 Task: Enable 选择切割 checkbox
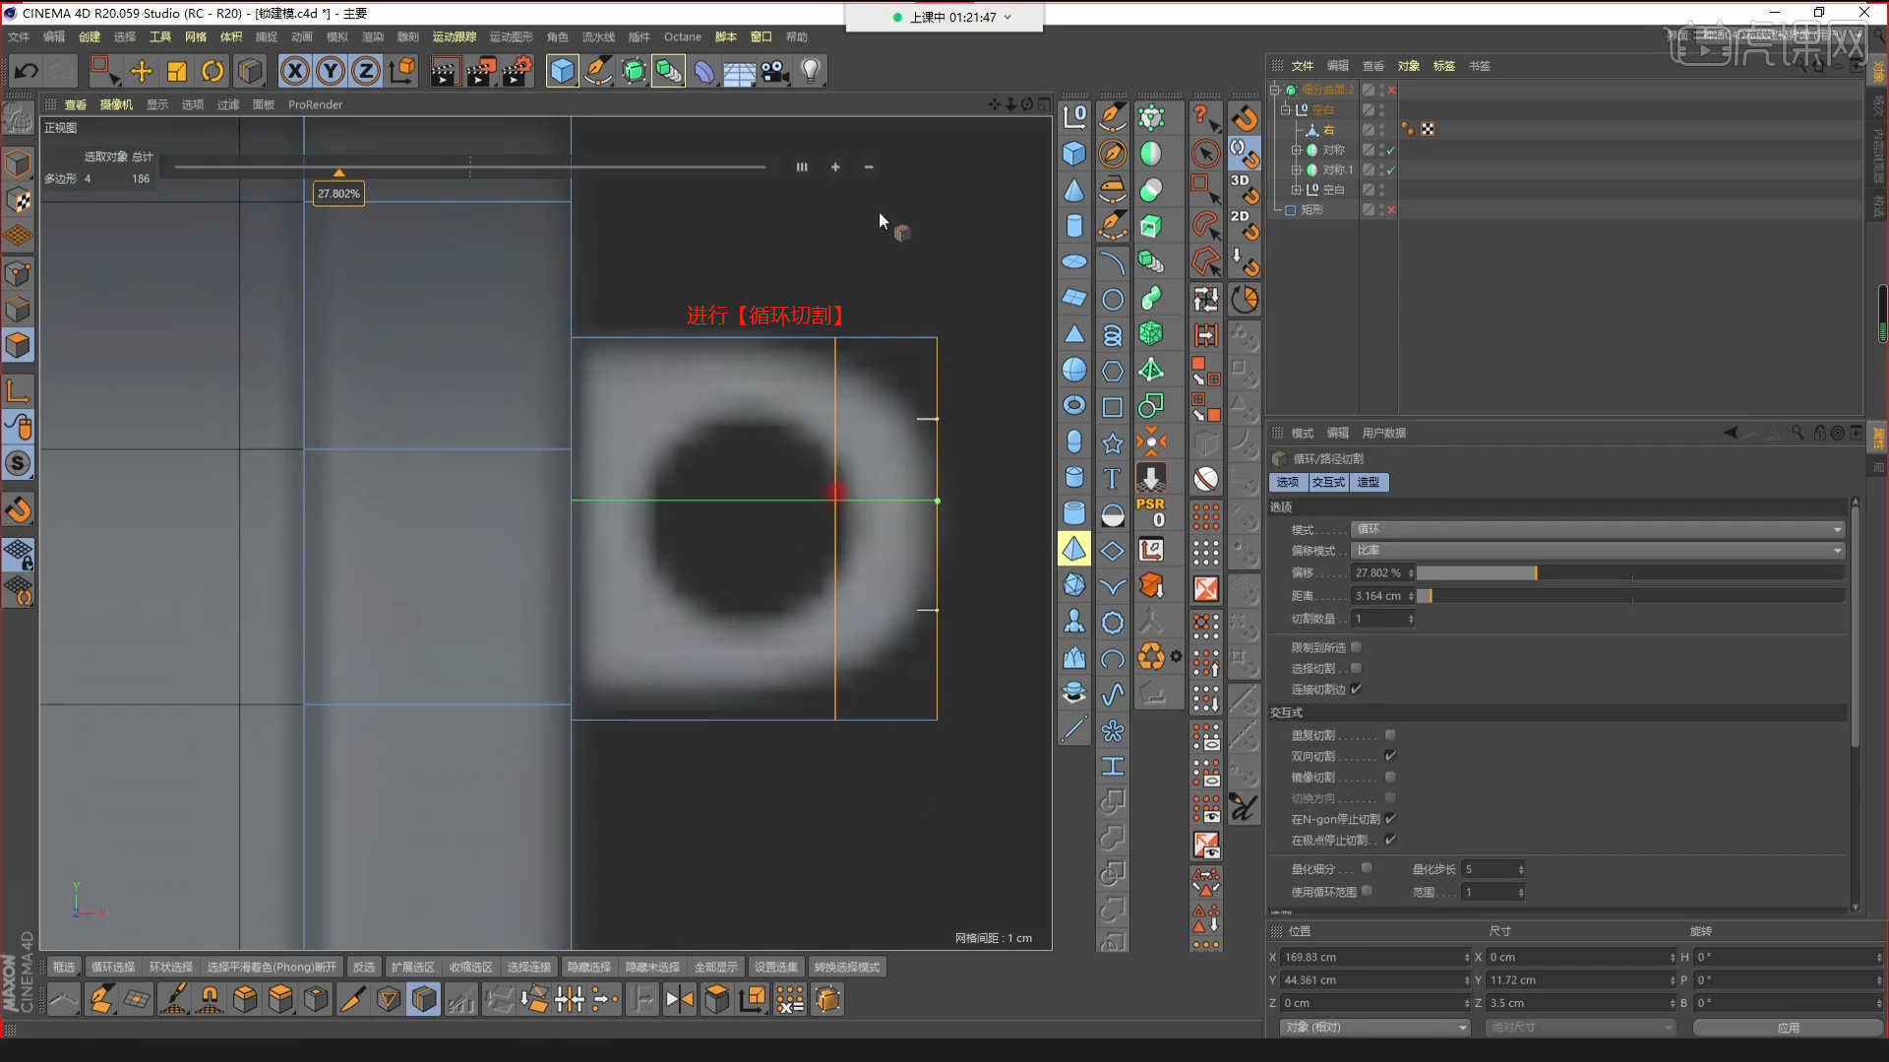[1357, 669]
